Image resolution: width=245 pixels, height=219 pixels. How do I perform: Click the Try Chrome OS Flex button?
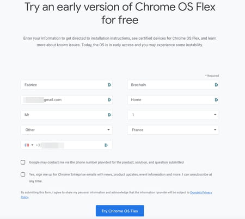coord(120,211)
